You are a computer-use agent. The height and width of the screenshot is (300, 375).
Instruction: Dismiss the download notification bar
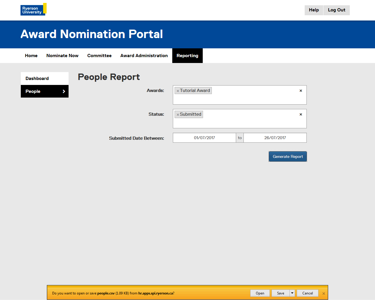pos(323,294)
